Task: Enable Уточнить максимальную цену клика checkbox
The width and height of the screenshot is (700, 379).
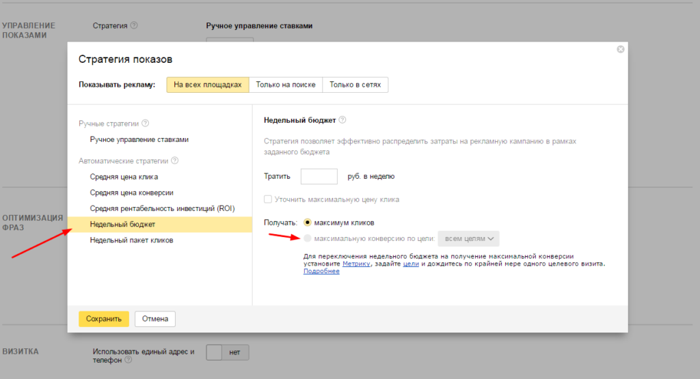Action: pos(268,199)
